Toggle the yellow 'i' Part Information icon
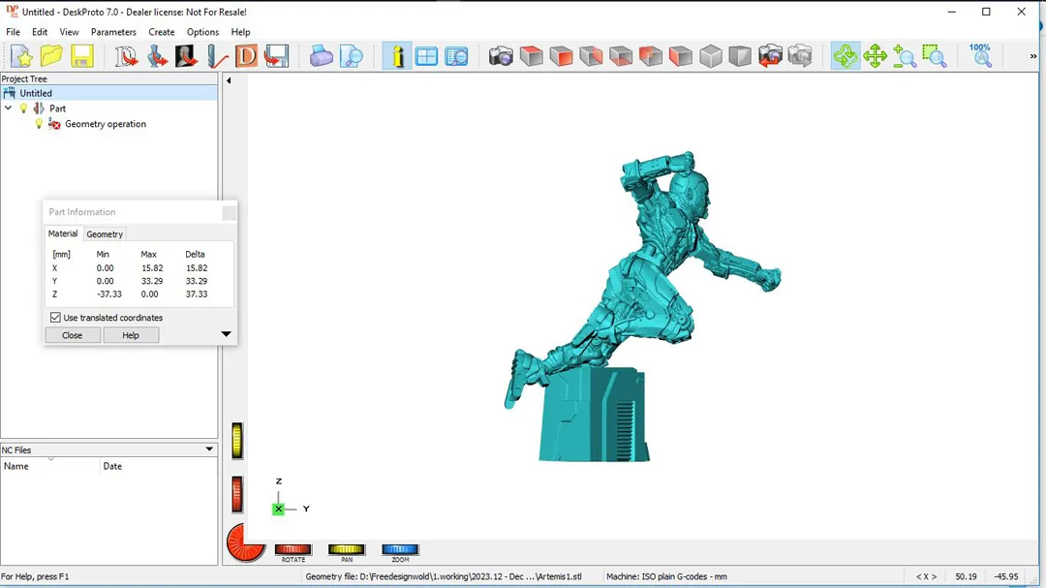Viewport: 1046px width, 588px height. [x=397, y=56]
